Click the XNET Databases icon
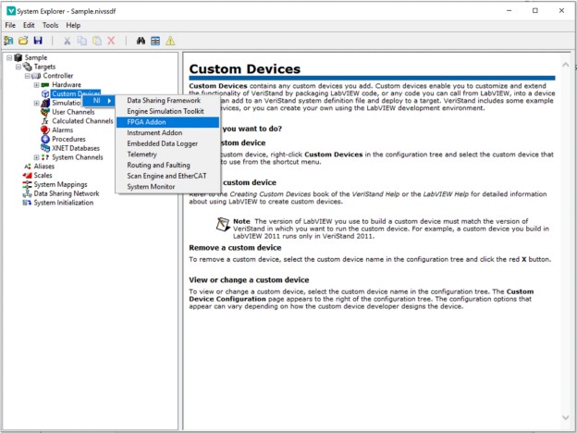Viewport: 577px width, 433px height. 45,148
